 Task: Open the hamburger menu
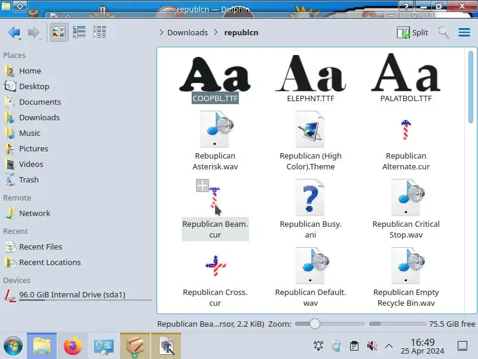pyautogui.click(x=464, y=32)
